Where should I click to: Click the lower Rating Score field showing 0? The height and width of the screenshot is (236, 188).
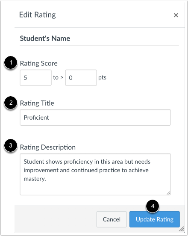(81, 78)
